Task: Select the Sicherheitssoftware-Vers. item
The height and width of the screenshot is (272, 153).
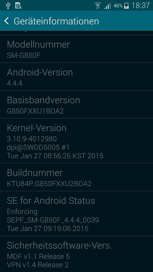Action: pyautogui.click(x=76, y=254)
